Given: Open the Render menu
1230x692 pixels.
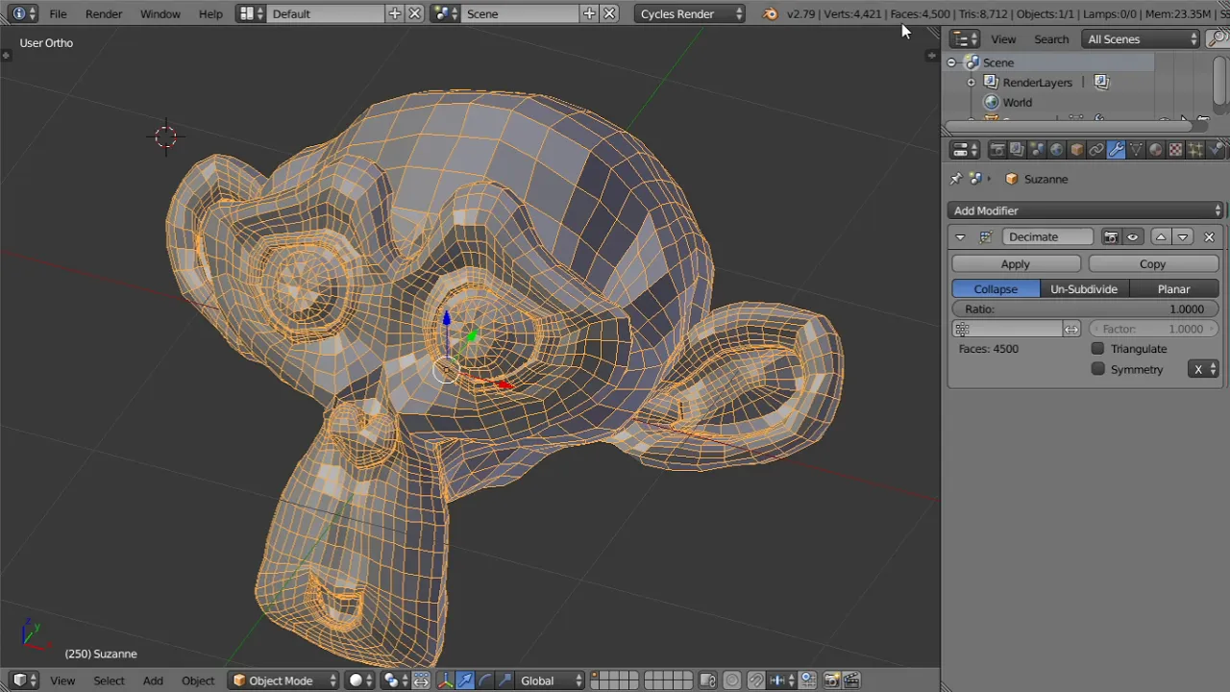Looking at the screenshot, I should click(x=104, y=13).
